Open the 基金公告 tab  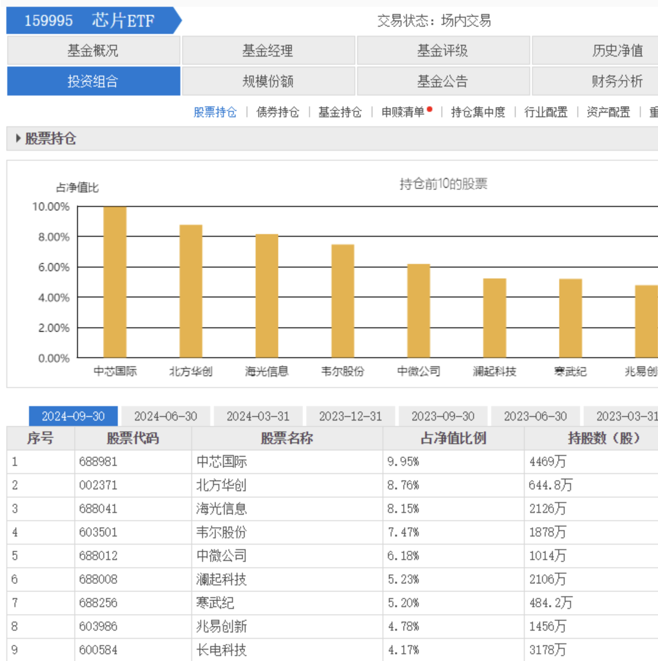point(443,81)
